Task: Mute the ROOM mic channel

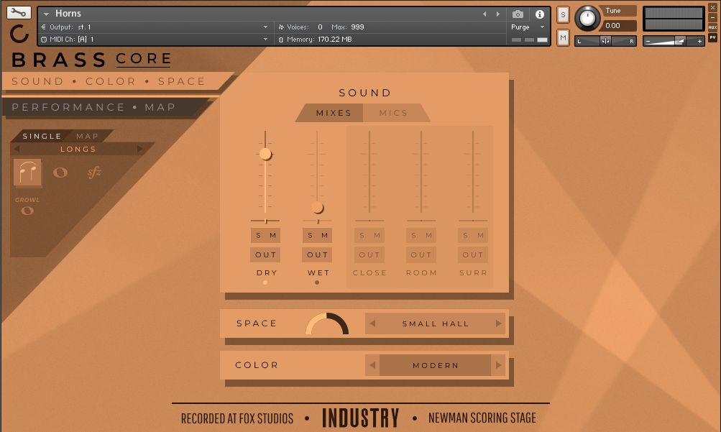Action: (x=428, y=235)
